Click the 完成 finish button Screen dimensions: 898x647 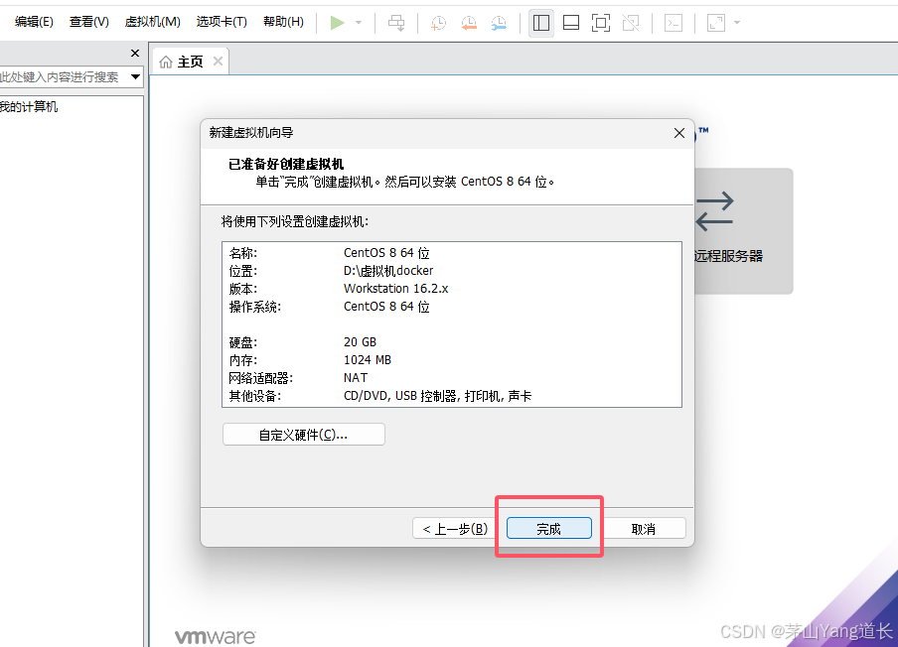(548, 529)
